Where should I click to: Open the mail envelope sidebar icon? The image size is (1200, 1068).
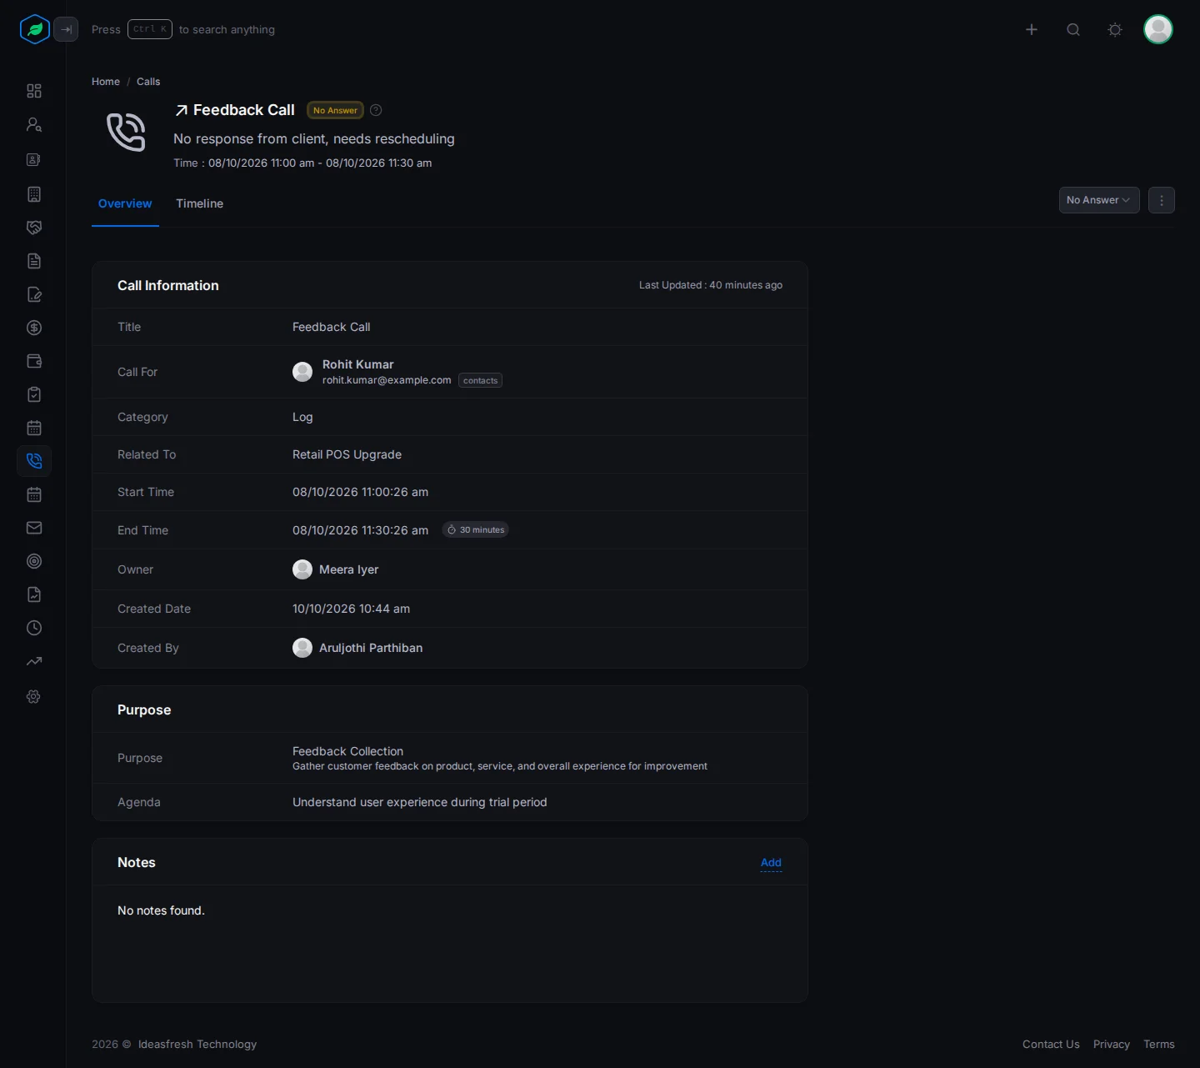coord(34,528)
